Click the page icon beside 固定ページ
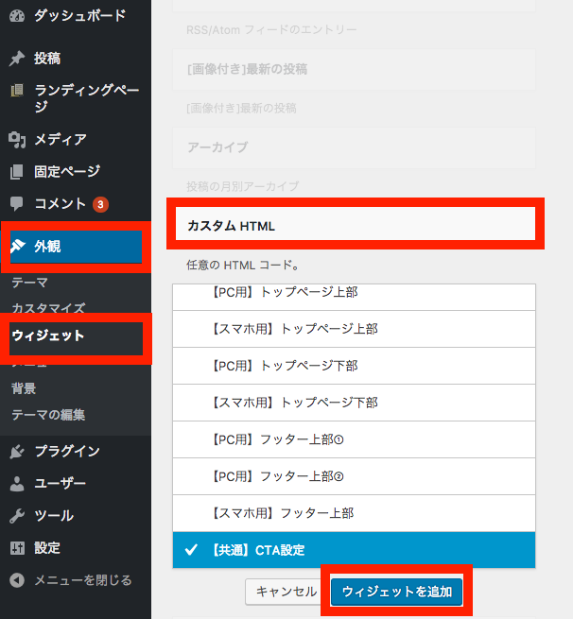The width and height of the screenshot is (573, 619). pyautogui.click(x=17, y=172)
